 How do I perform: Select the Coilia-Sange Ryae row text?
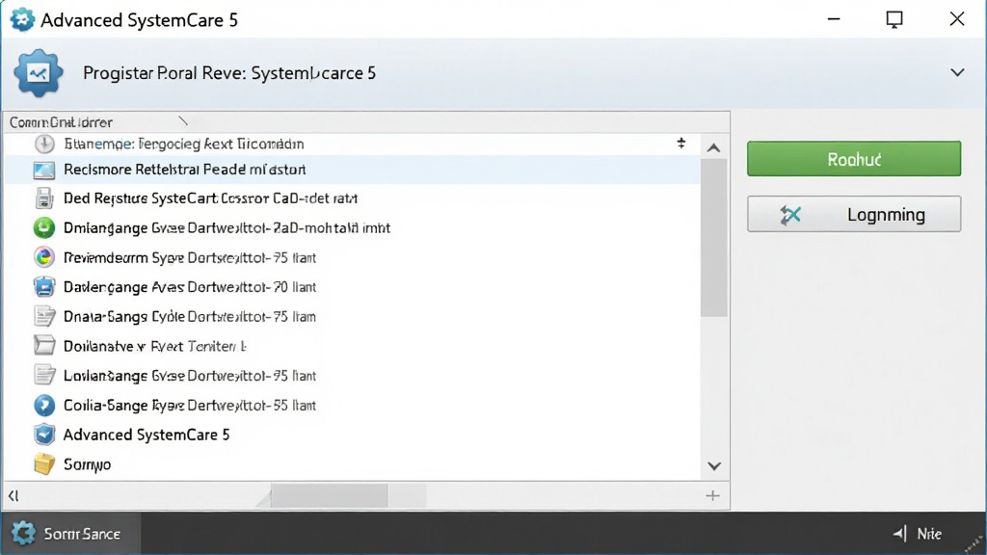click(190, 406)
